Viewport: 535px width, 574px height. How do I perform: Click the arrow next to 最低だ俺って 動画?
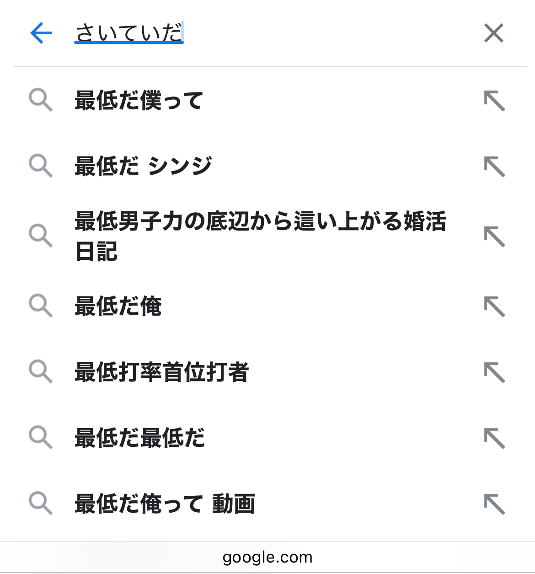[494, 504]
